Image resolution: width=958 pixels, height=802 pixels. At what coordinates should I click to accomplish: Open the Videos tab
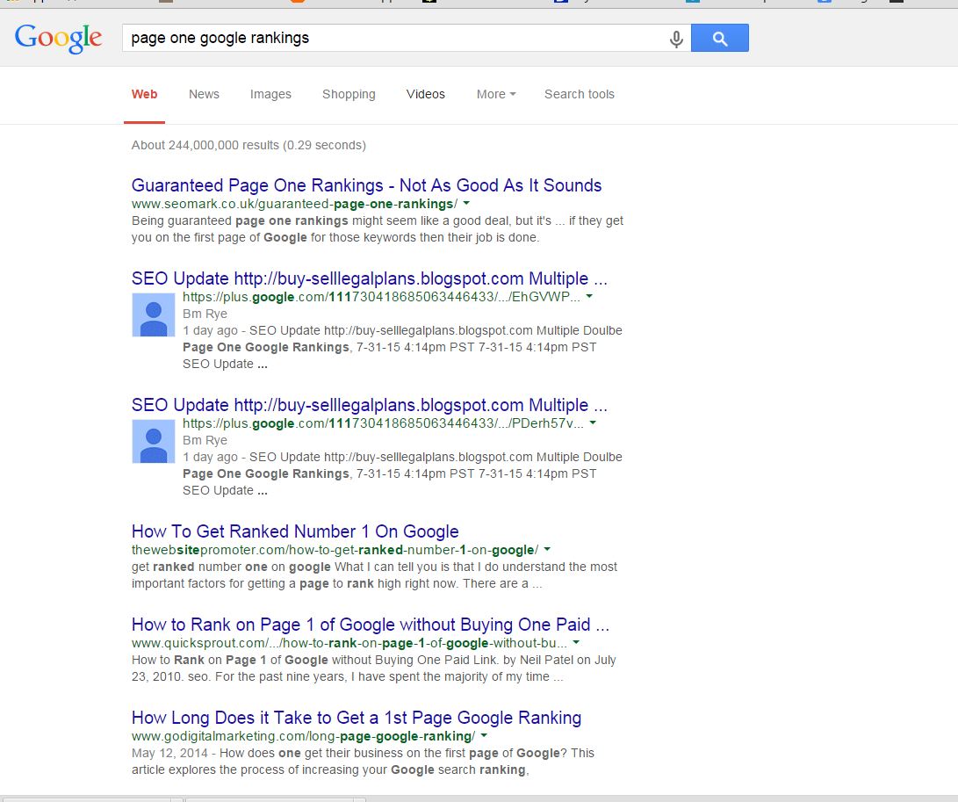pyautogui.click(x=426, y=94)
